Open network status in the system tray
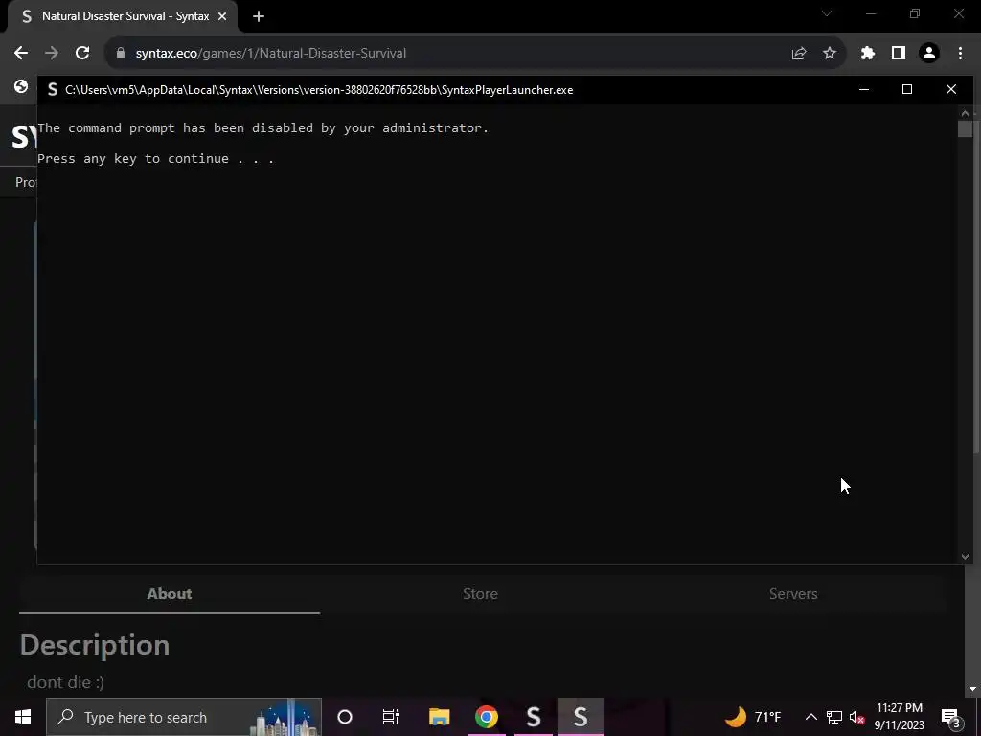 click(834, 717)
